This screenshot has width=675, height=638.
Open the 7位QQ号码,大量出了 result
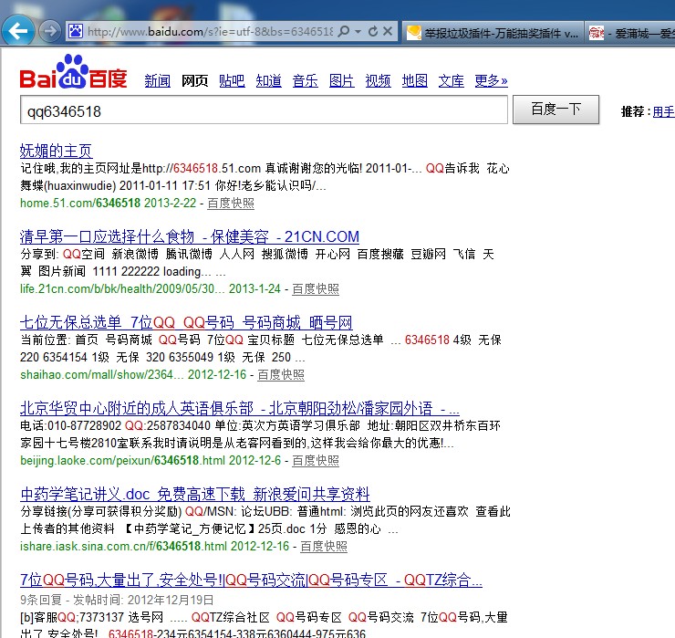(x=251, y=580)
